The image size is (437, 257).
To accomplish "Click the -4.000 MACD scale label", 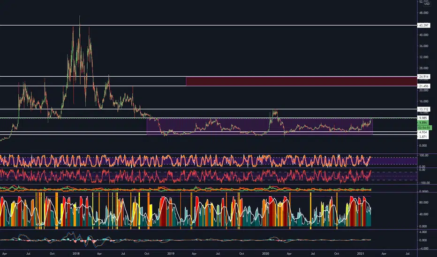I will point(423,249).
